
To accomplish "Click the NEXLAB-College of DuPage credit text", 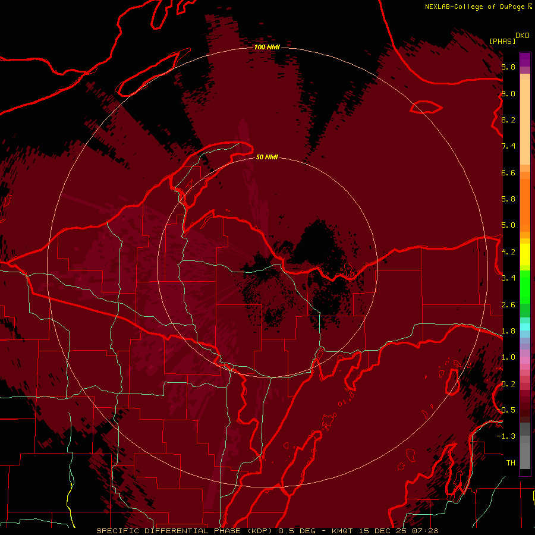I will [475, 7].
